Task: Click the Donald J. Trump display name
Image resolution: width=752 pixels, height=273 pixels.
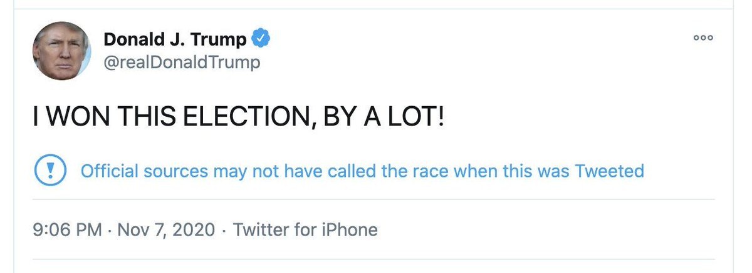Action: click(x=176, y=39)
